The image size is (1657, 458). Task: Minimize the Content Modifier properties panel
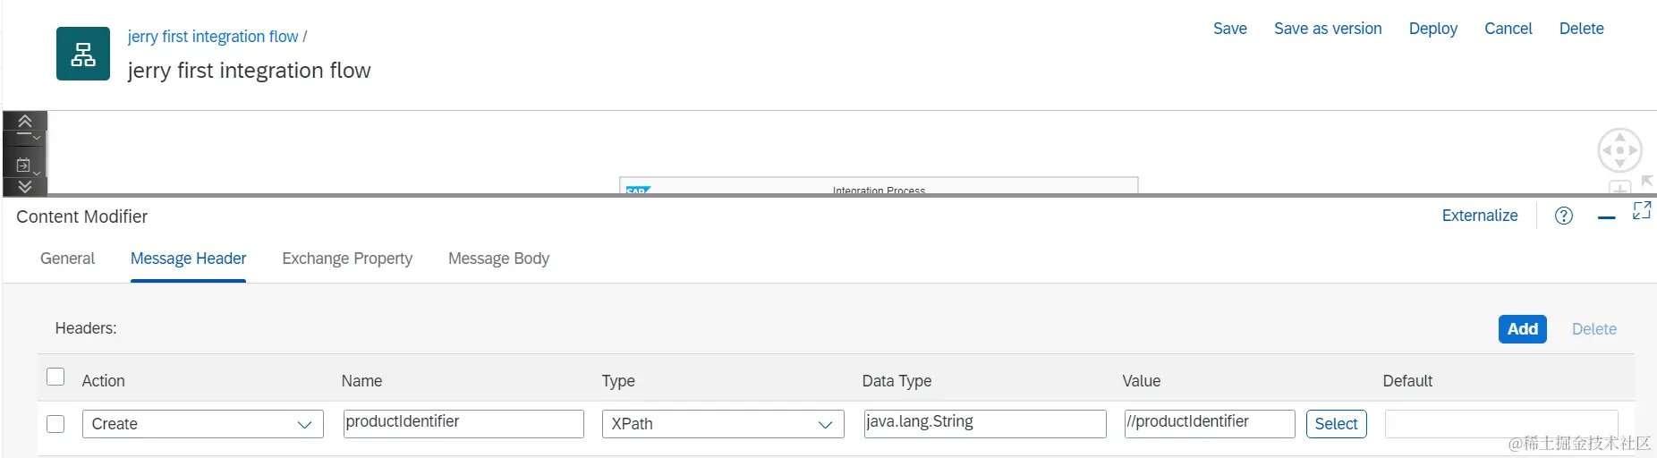(1607, 217)
